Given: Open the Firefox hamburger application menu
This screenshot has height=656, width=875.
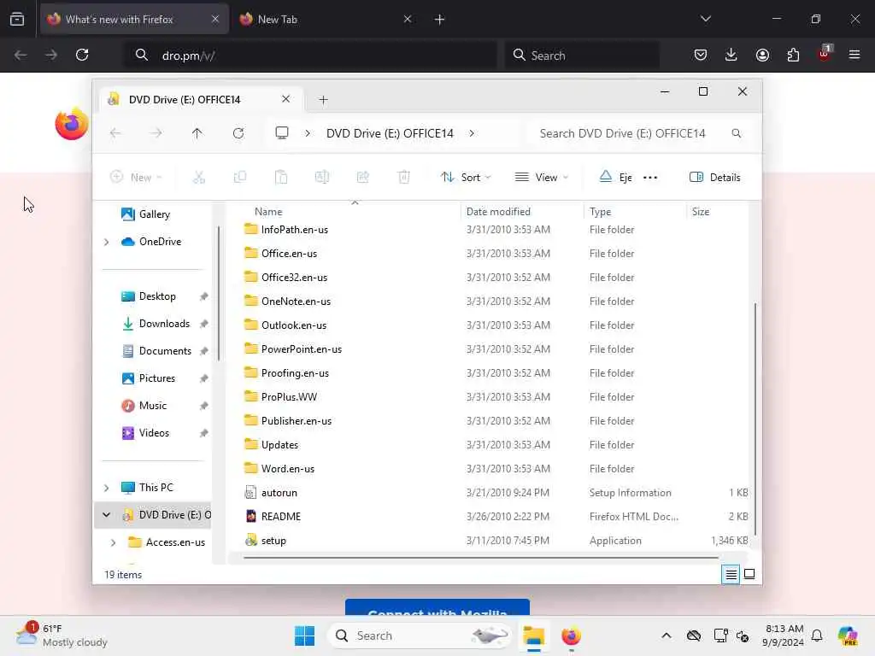Looking at the screenshot, I should [x=854, y=55].
